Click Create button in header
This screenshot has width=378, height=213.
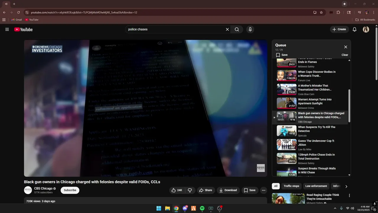[339, 29]
